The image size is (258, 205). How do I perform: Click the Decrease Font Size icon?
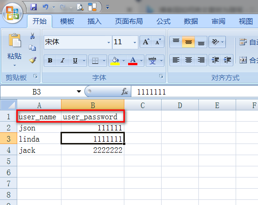158,42
